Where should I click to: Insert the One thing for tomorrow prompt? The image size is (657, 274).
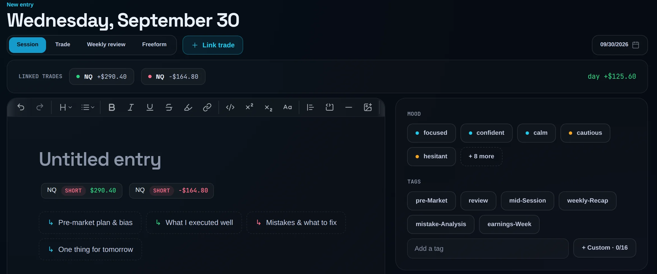90,249
